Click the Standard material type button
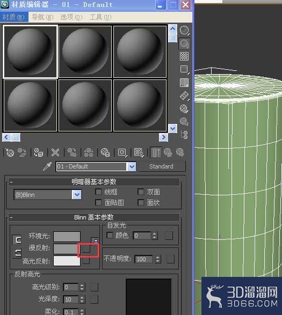The height and width of the screenshot is (315, 282). point(162,166)
